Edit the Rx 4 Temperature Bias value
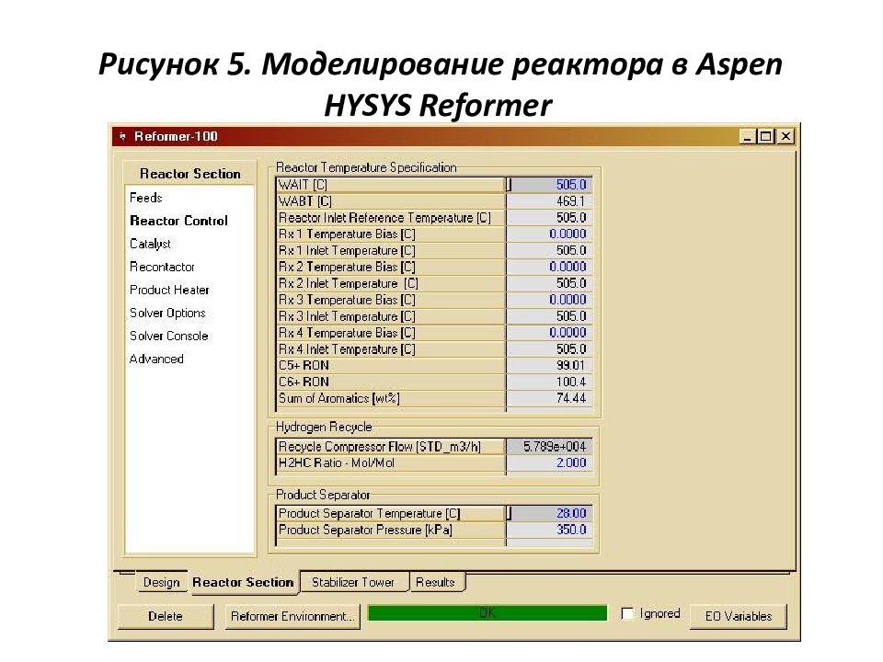Viewport: 883px width, 662px height. [549, 333]
